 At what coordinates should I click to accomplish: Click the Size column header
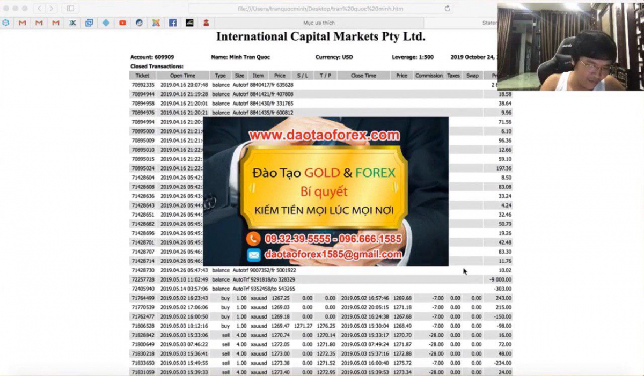coord(240,76)
